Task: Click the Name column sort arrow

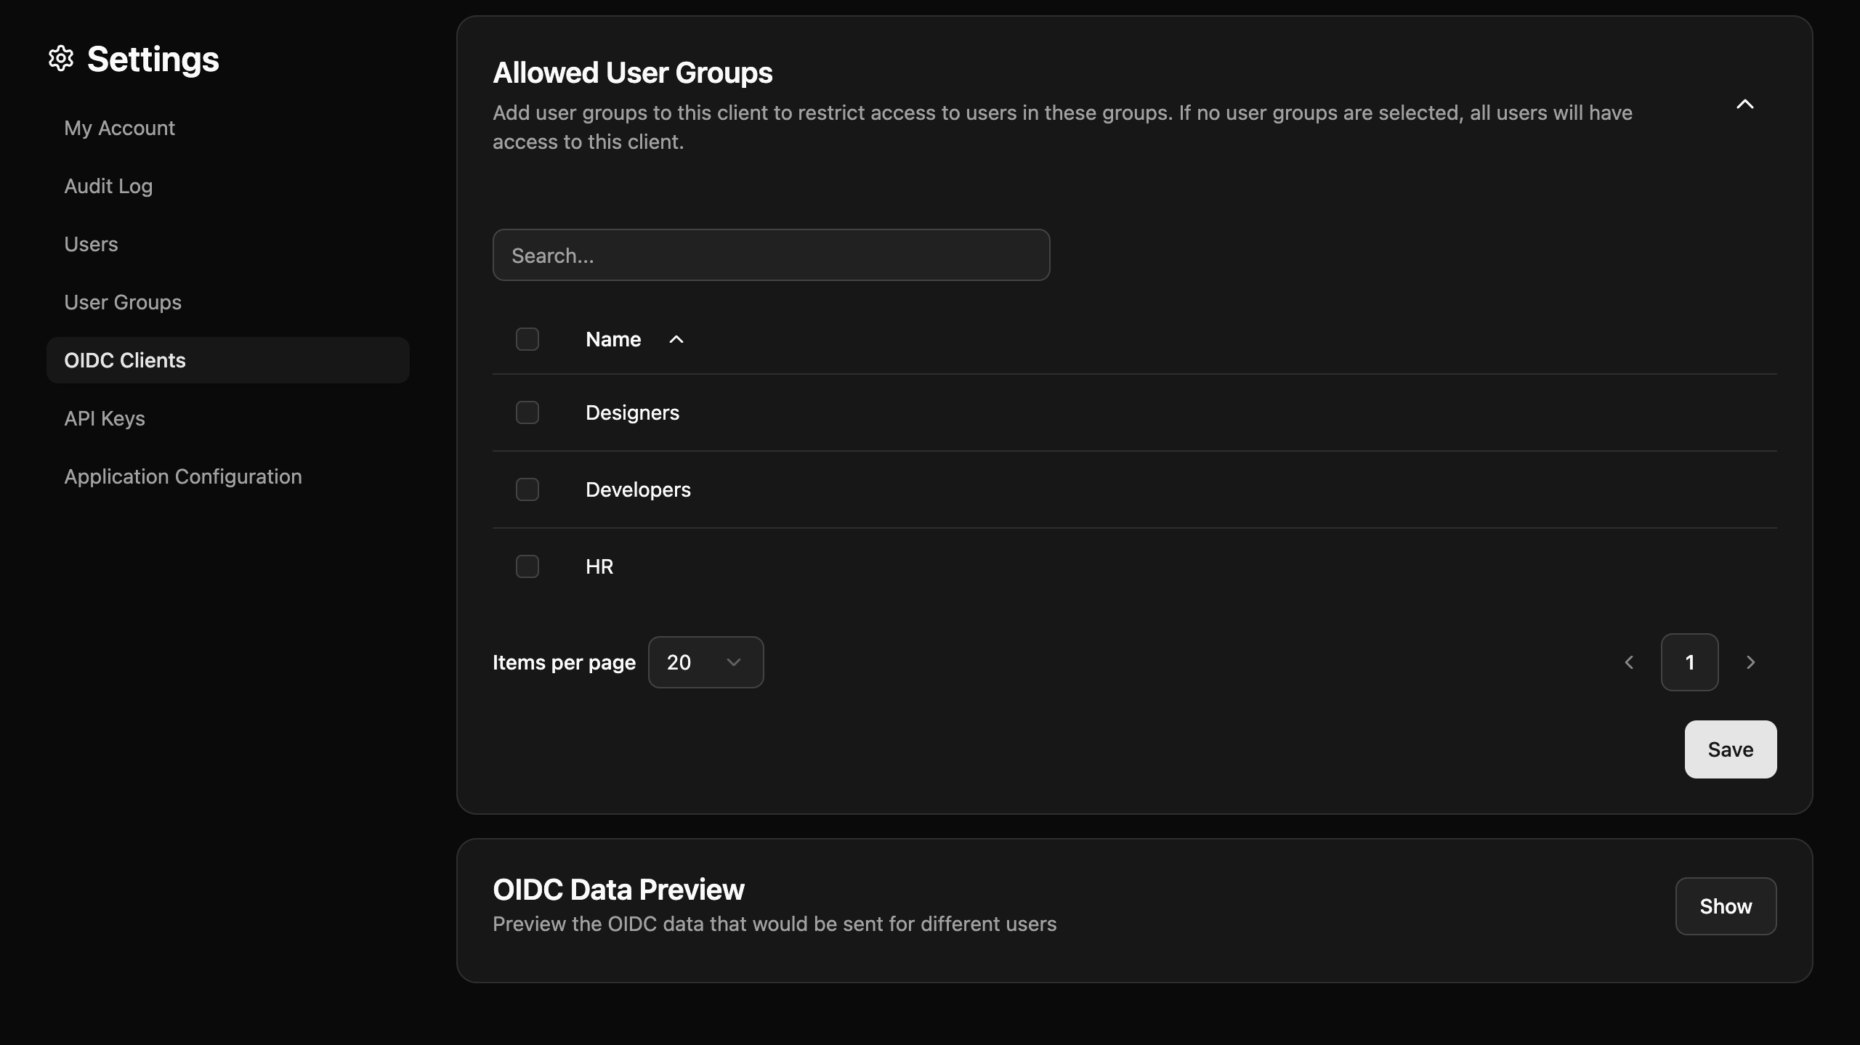Action: (676, 339)
